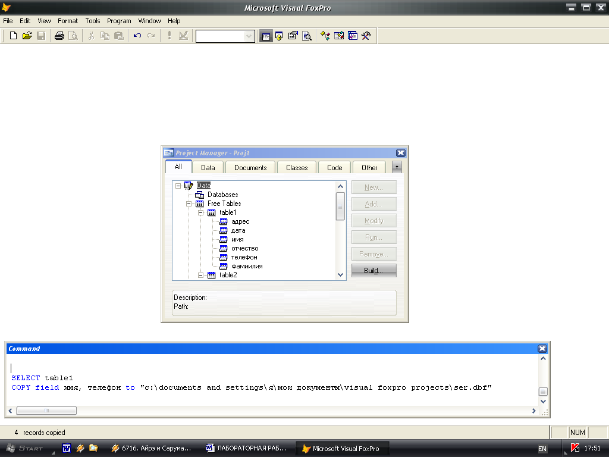Screen dimensions: 609x457
Task: Collapse the table2 node
Action: [201, 275]
